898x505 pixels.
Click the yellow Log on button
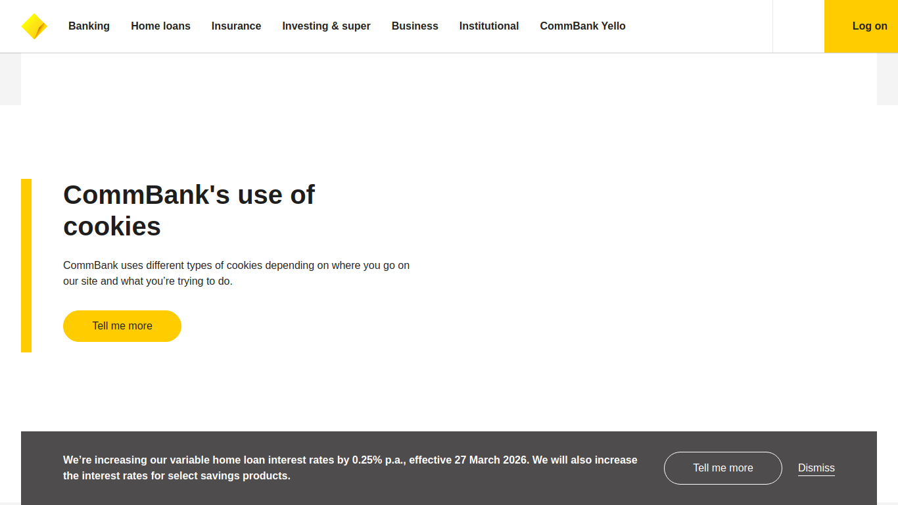coord(861,26)
